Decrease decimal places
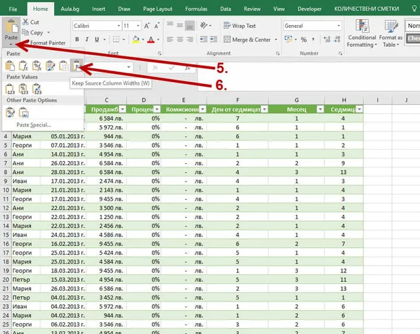This screenshot has height=334, width=420. [x=337, y=40]
